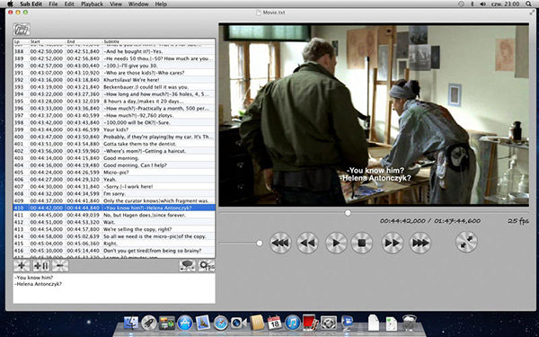Open the fps settings gear button
The image size is (539, 337).
[x=207, y=265]
